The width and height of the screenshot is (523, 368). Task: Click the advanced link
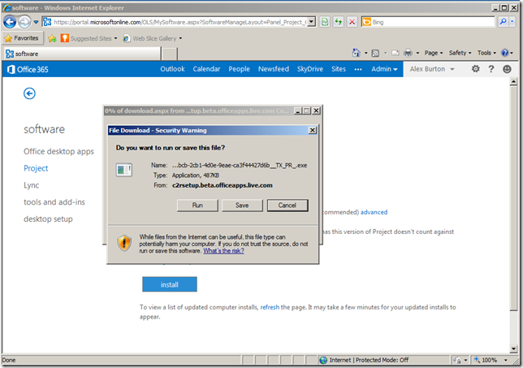(374, 212)
